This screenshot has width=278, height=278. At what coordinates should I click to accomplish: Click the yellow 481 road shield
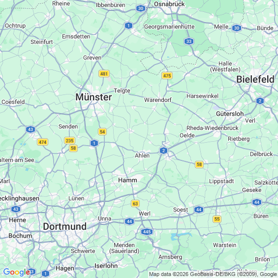point(104,73)
